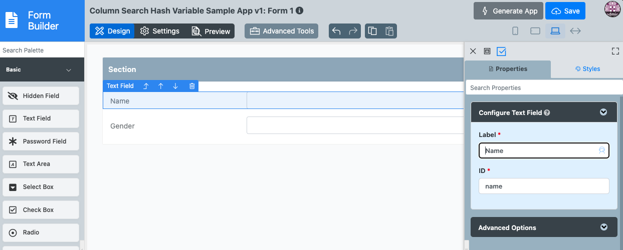Screen dimensions: 623x250
Task: Click the Search Properties input field
Action: pos(544,87)
